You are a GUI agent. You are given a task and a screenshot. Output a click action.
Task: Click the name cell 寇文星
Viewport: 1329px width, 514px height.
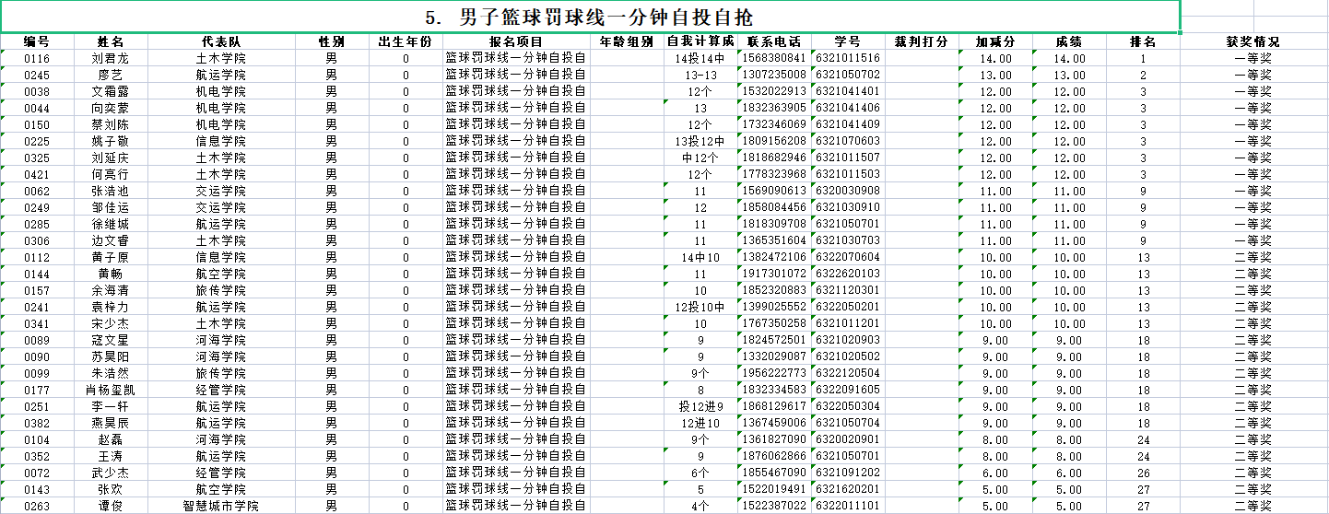[111, 340]
